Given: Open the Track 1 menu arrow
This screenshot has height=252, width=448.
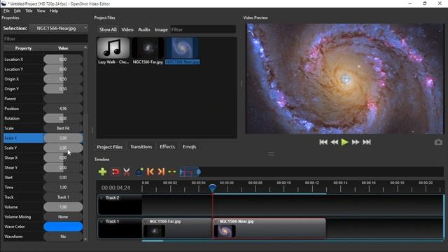Looking at the screenshot, I should click(x=101, y=221).
